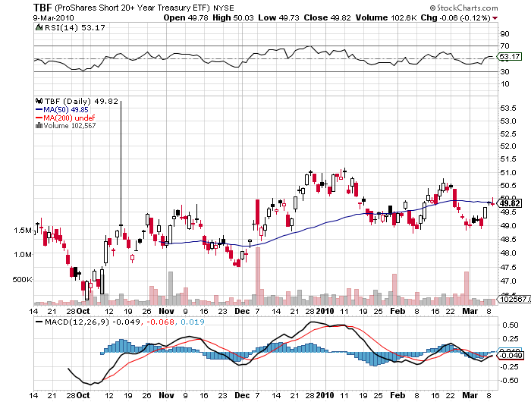Click the boxed -0.049 MACD value on the axis
This screenshot has height=402, width=531.
pyautogui.click(x=511, y=355)
